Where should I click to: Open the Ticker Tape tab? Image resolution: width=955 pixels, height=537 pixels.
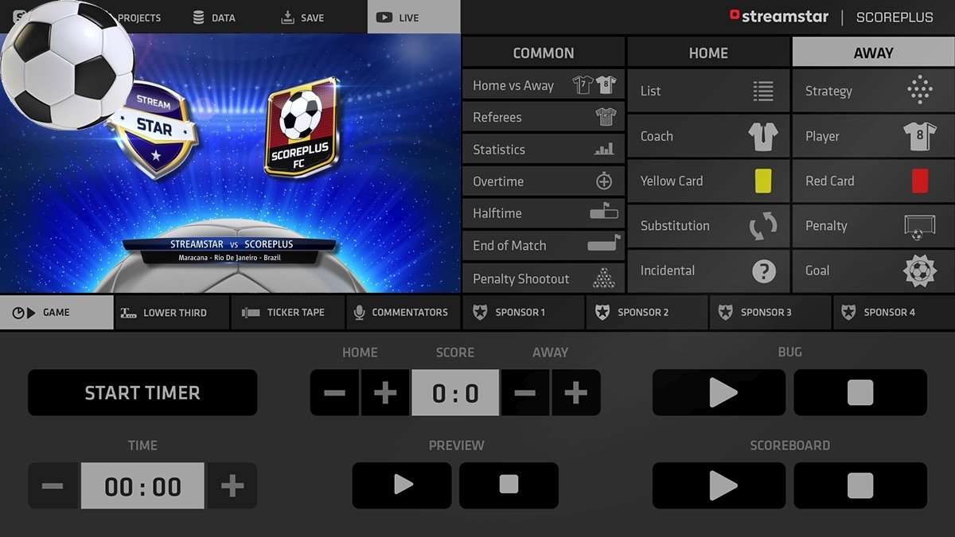point(287,313)
